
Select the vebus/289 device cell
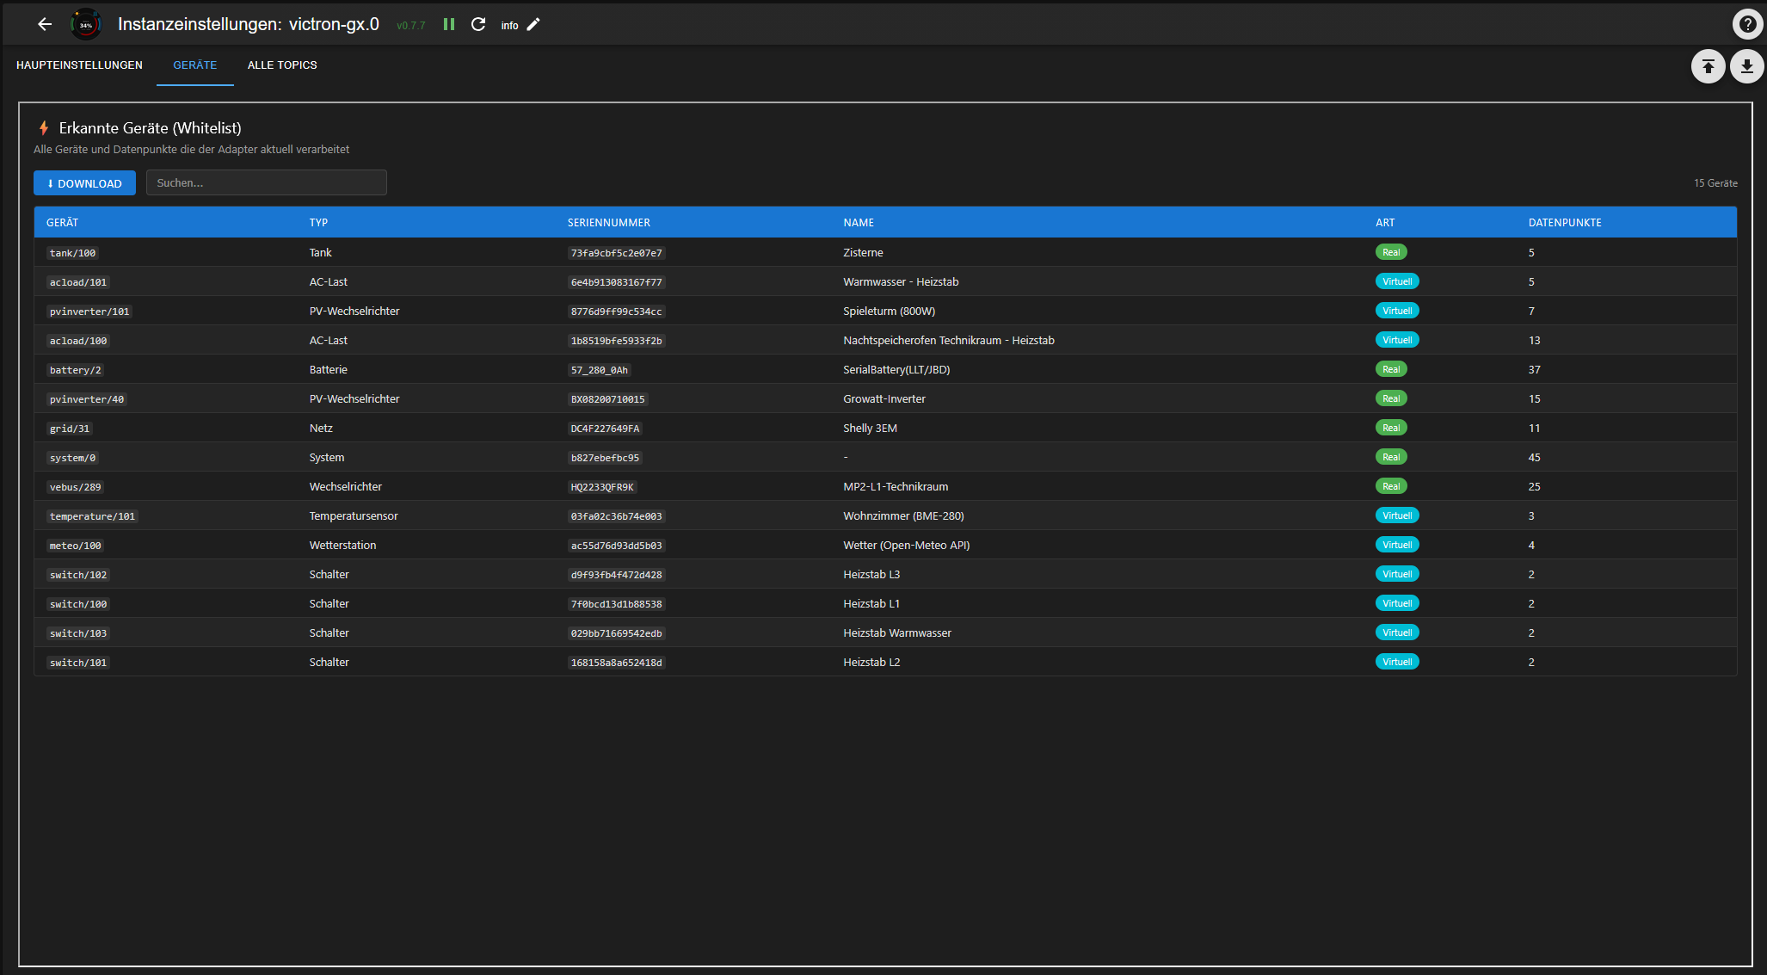click(x=76, y=487)
